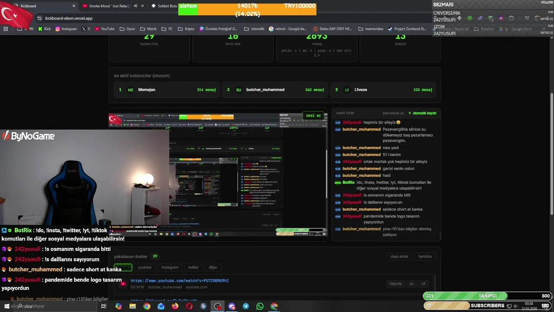Toggle 'otomatik kaydır' auto-scroll
Viewport: 554px width, 312px height.
click(x=422, y=113)
